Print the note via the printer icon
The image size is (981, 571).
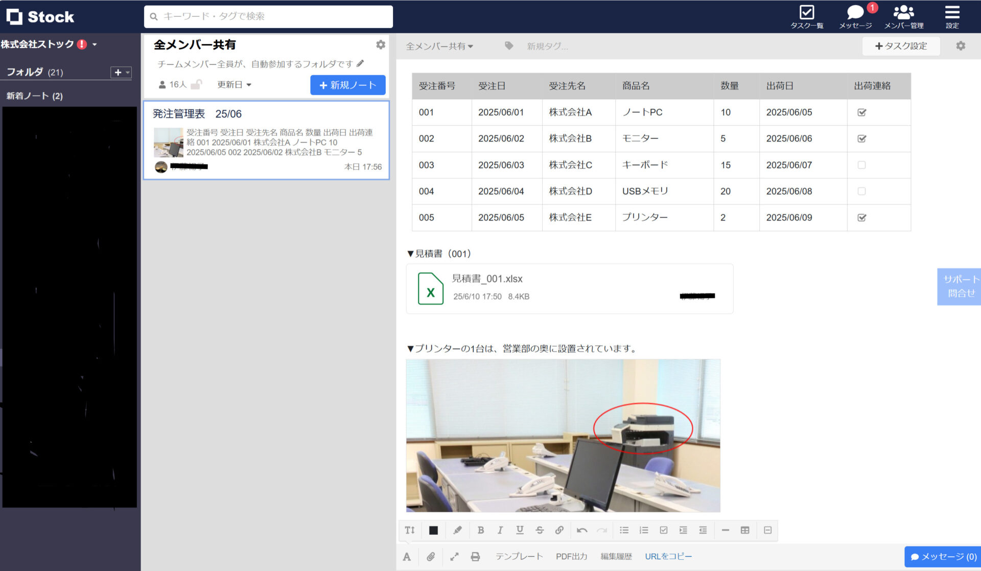click(475, 556)
